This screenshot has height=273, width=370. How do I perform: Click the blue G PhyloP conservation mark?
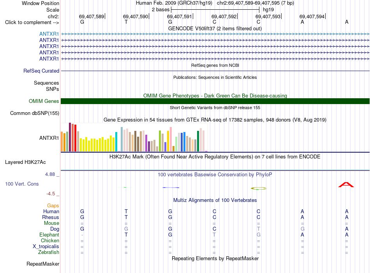[x=171, y=188]
